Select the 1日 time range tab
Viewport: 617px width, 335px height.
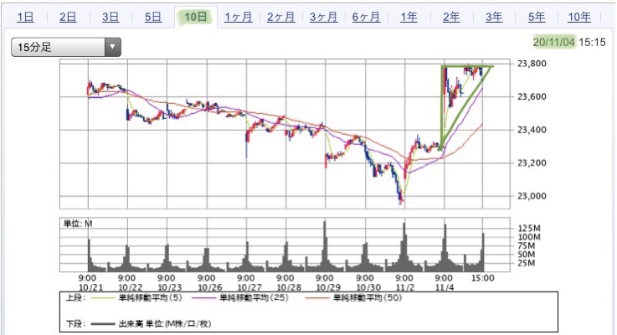25,17
